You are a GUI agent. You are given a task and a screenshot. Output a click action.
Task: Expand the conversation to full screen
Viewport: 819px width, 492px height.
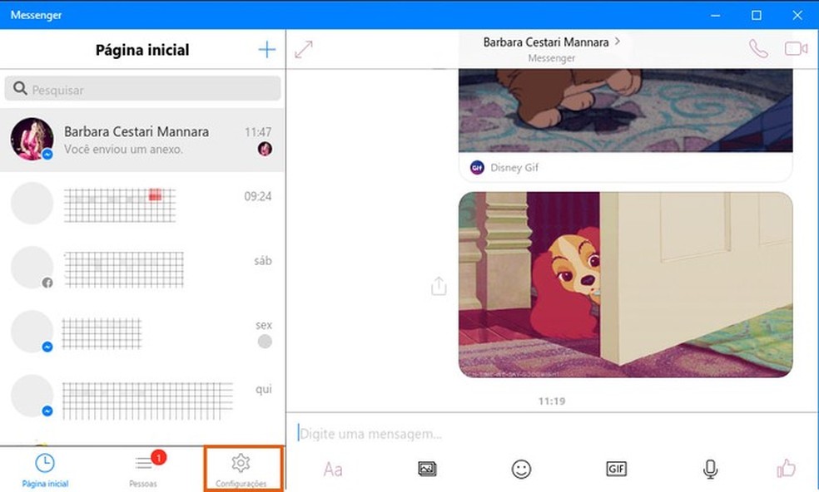pos(304,49)
